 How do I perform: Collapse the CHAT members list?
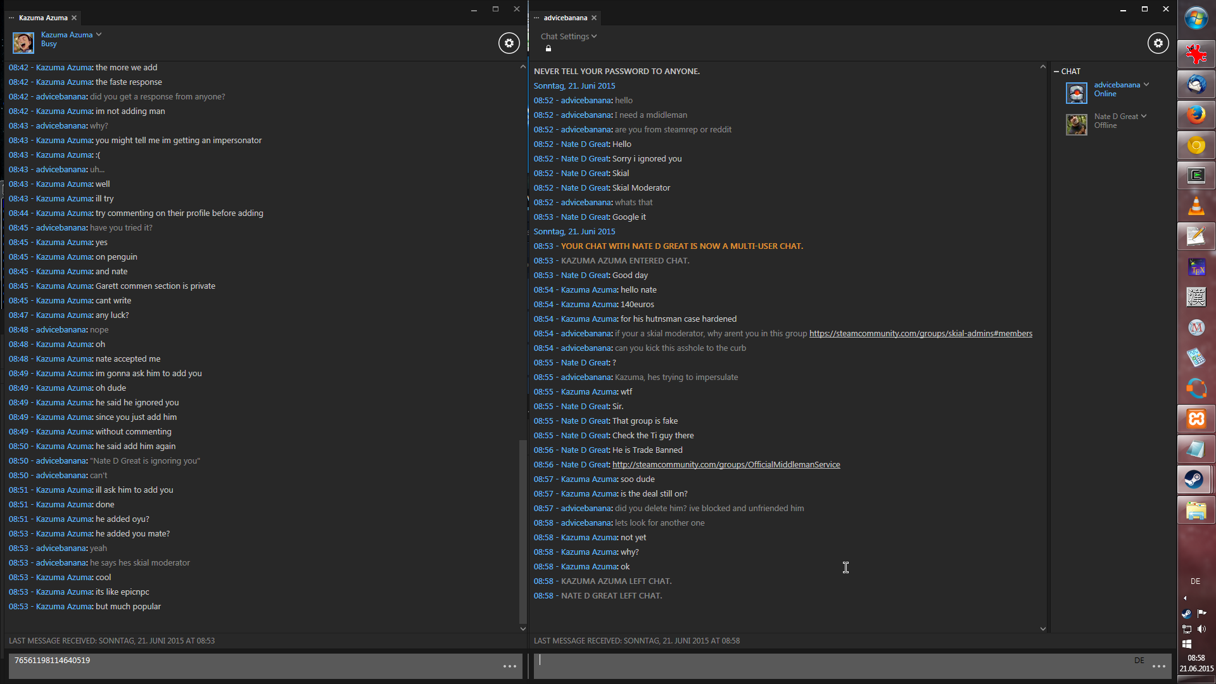[x=1056, y=72]
